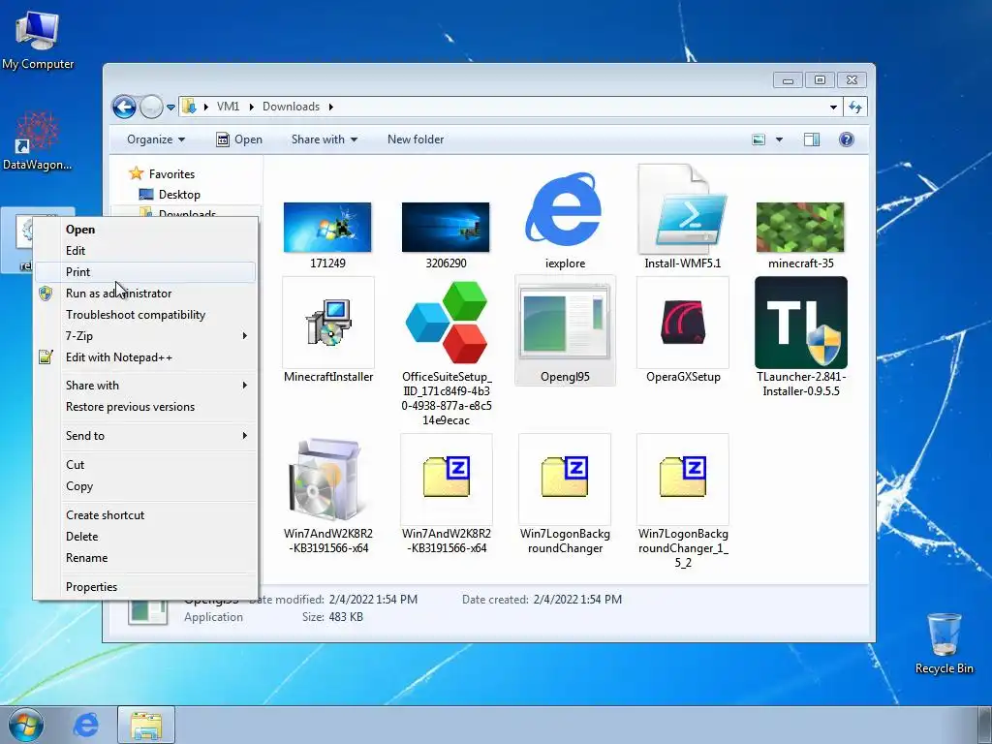Refresh the Downloads folder view
Viewport: 992px width, 744px height.
[855, 107]
